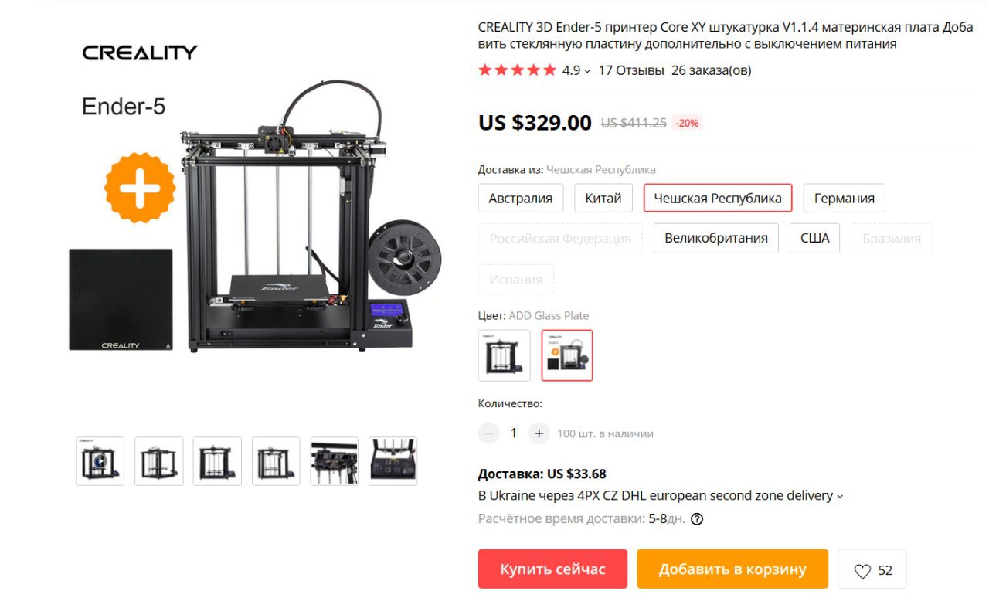Click the five-star rating icons
The image size is (989, 608).
518,70
